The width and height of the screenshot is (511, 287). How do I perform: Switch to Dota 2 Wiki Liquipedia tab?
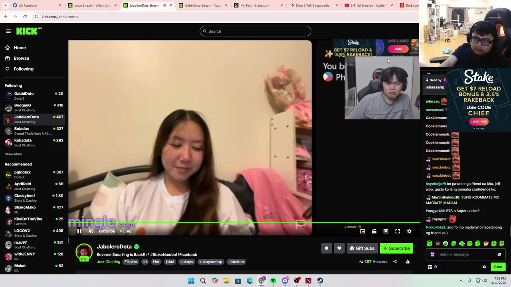tap(313, 6)
